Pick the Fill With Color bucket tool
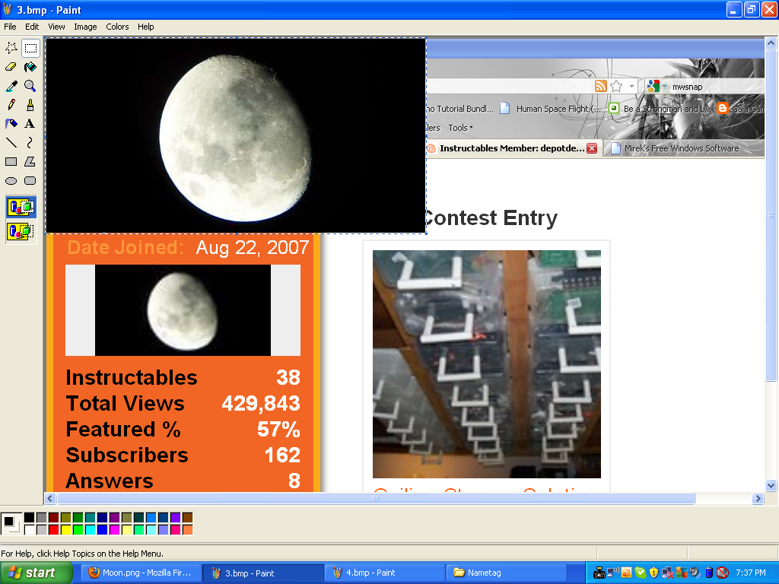Viewport: 779px width, 584px height. click(30, 67)
